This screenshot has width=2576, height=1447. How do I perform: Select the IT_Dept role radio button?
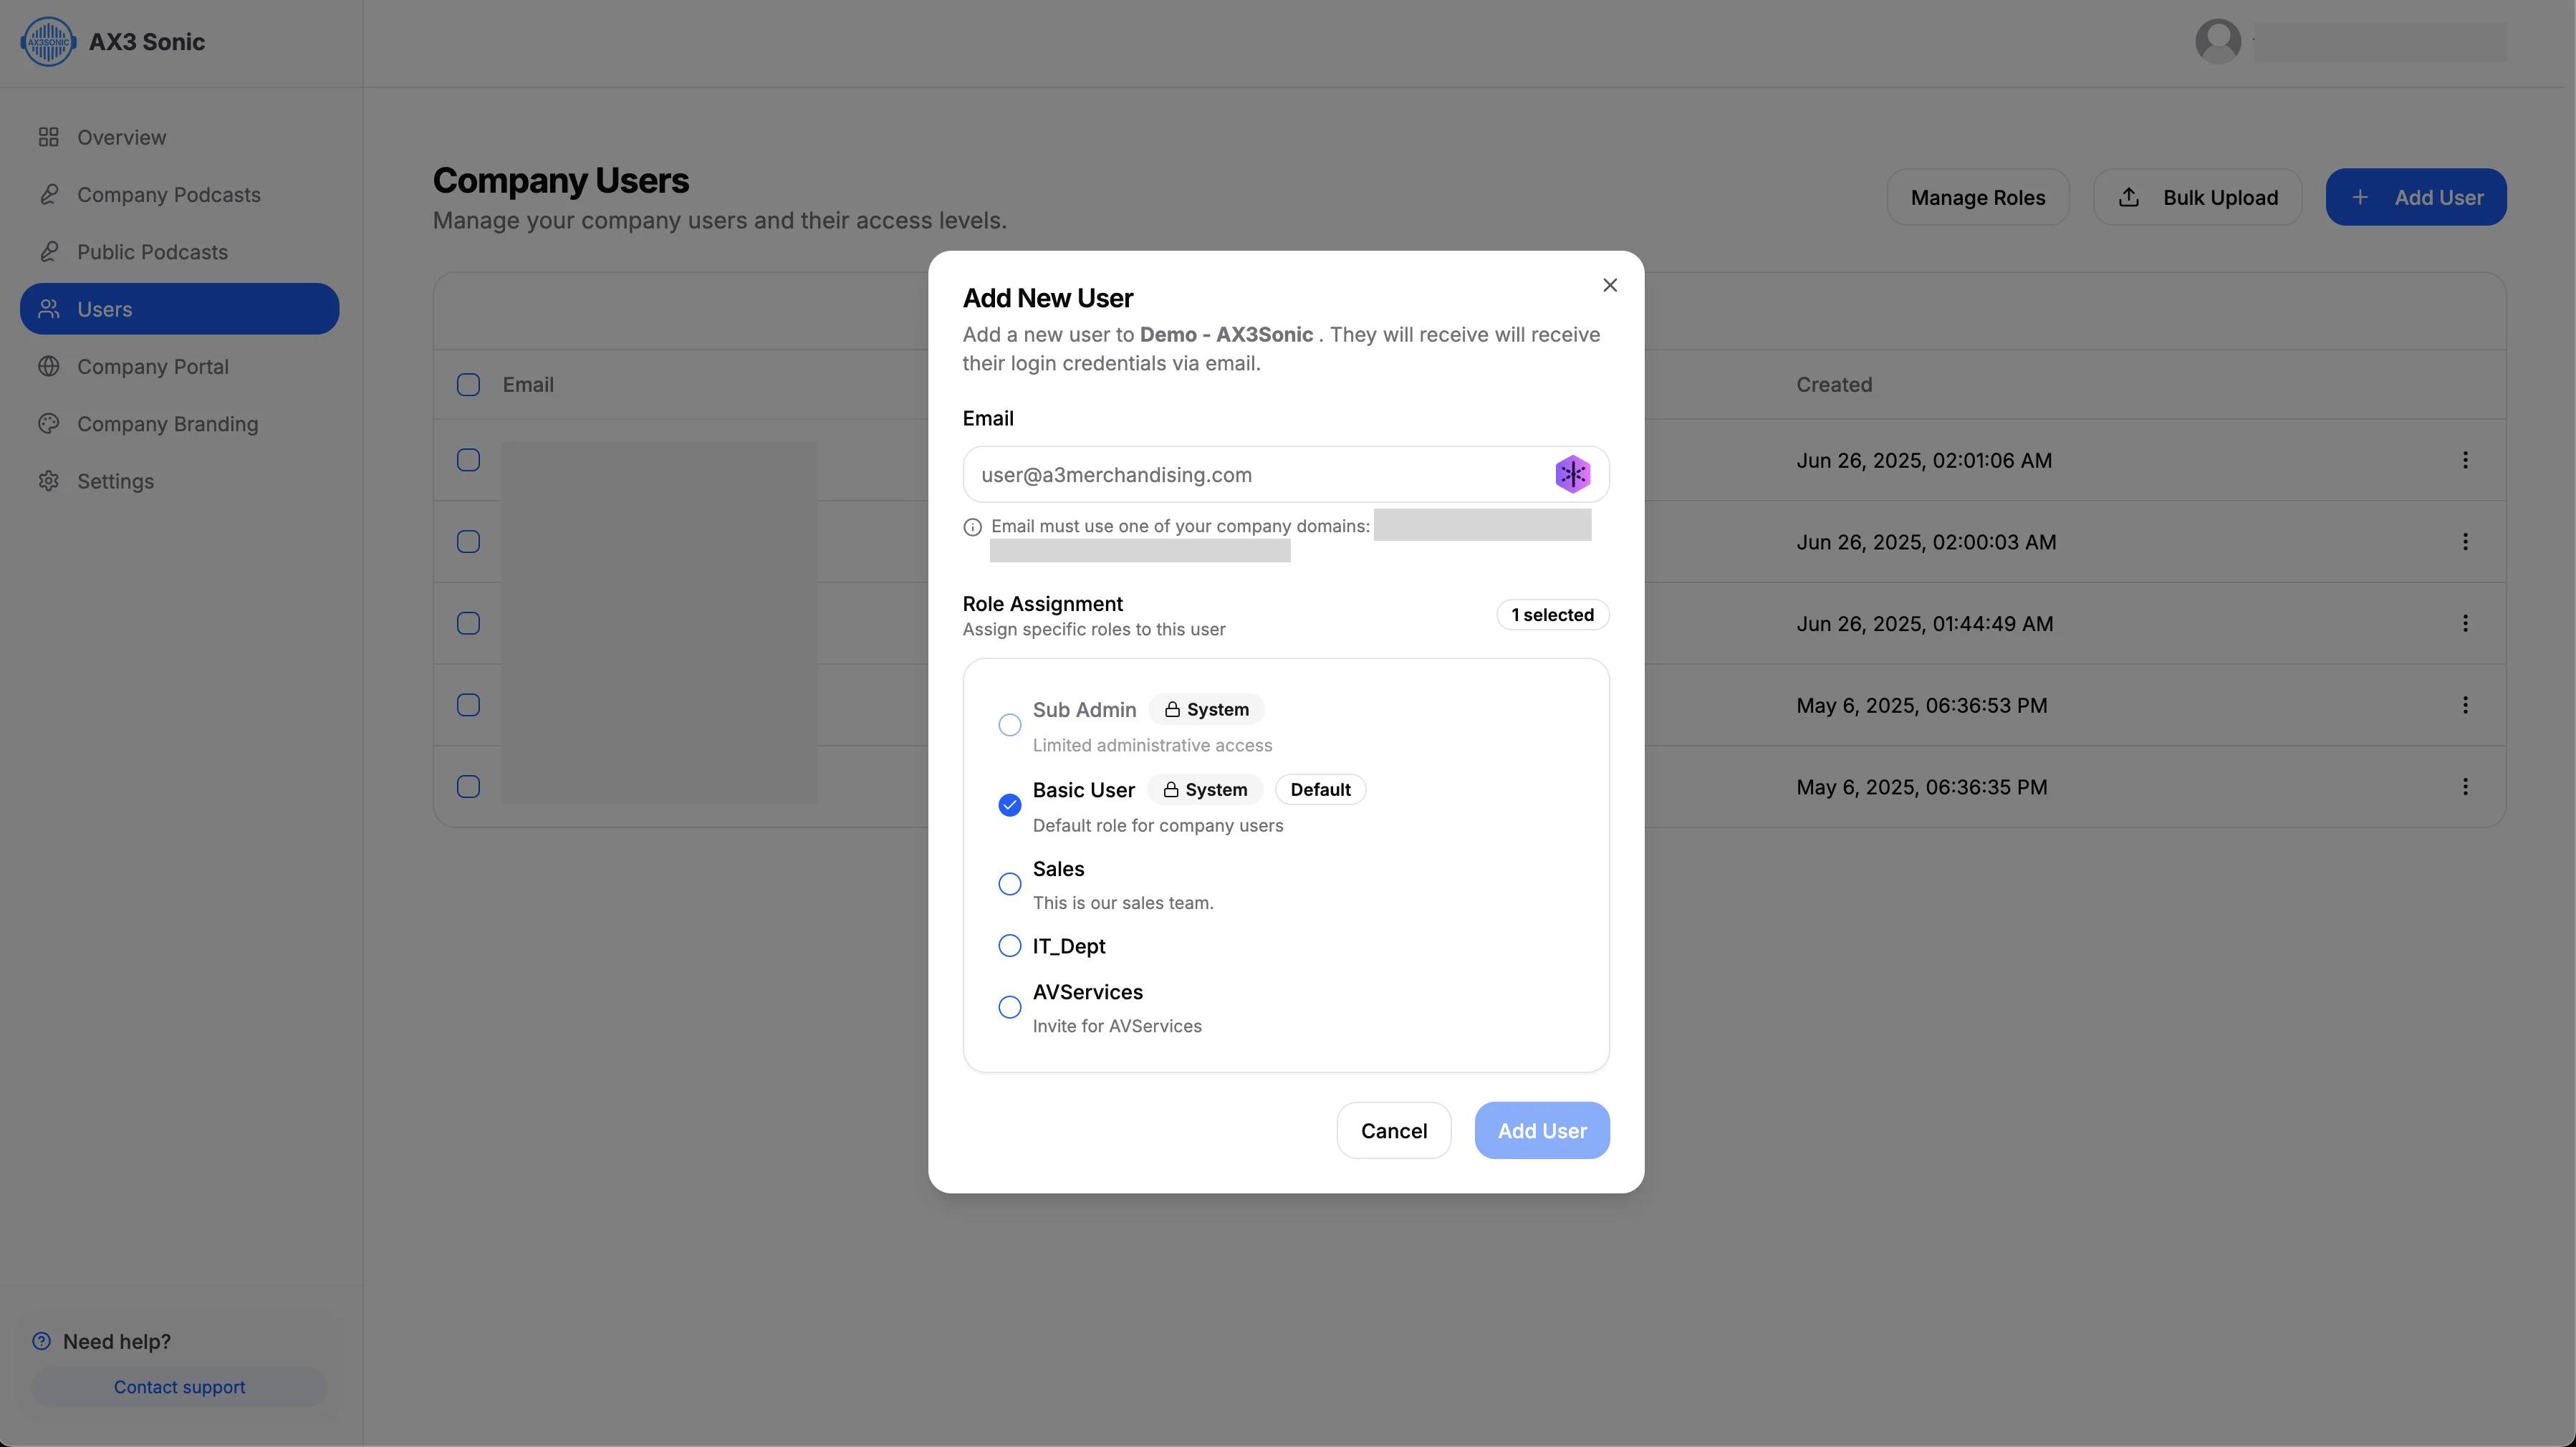click(x=1010, y=946)
